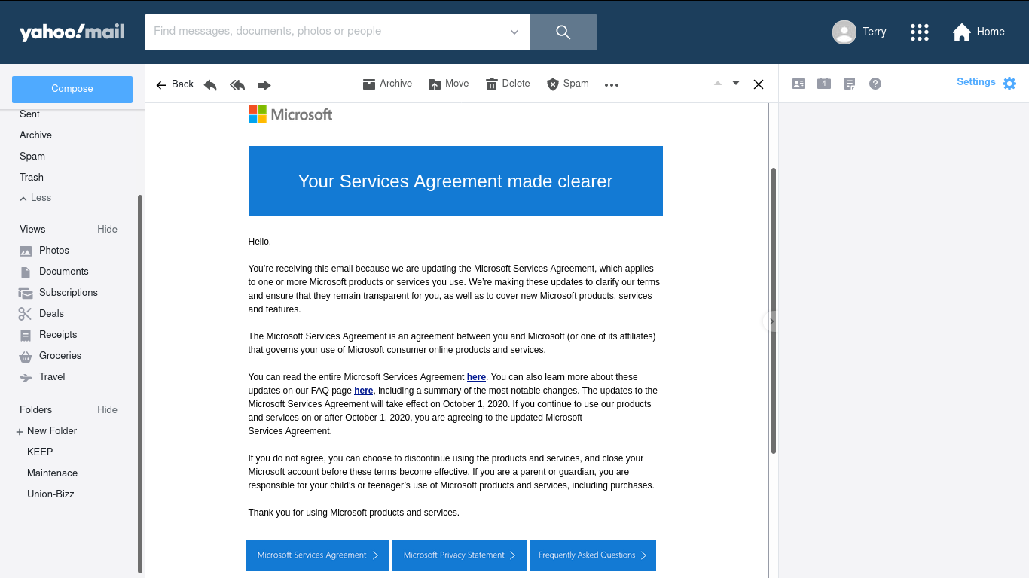Click the Reply All double-arrow icon
The width and height of the screenshot is (1029, 578).
click(x=237, y=85)
